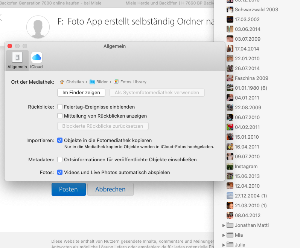Expand the Julia folder
The height and width of the screenshot is (248, 300).
[x=224, y=245]
